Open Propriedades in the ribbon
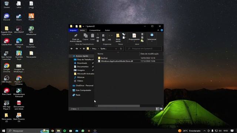The image size is (237, 133). (x=134, y=37)
